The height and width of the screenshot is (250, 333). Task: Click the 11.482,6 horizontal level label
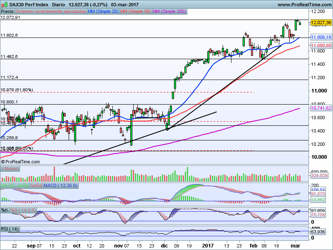click(x=9, y=57)
